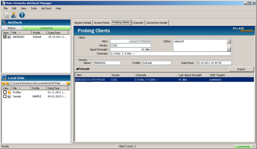The height and width of the screenshot is (149, 257).
Task: Click the Fluke Networks logo
Action: (243, 30)
